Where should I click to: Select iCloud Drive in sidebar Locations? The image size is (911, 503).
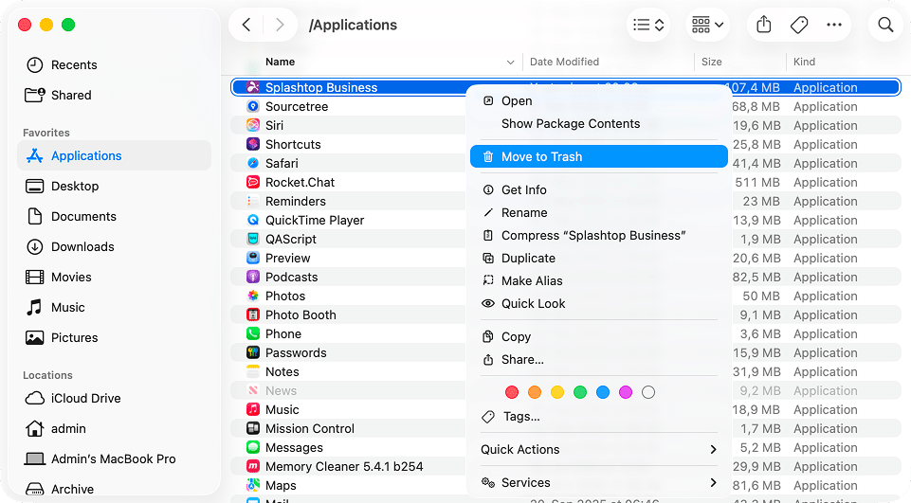[85, 398]
